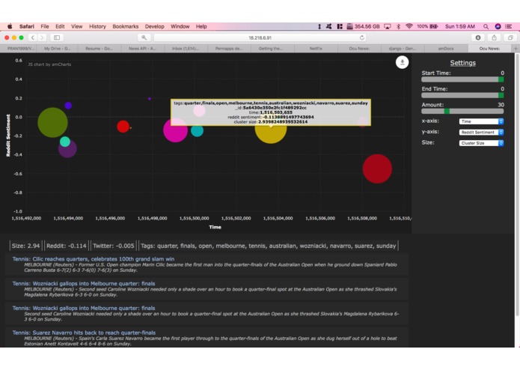Click the Settings heading

point(462,63)
